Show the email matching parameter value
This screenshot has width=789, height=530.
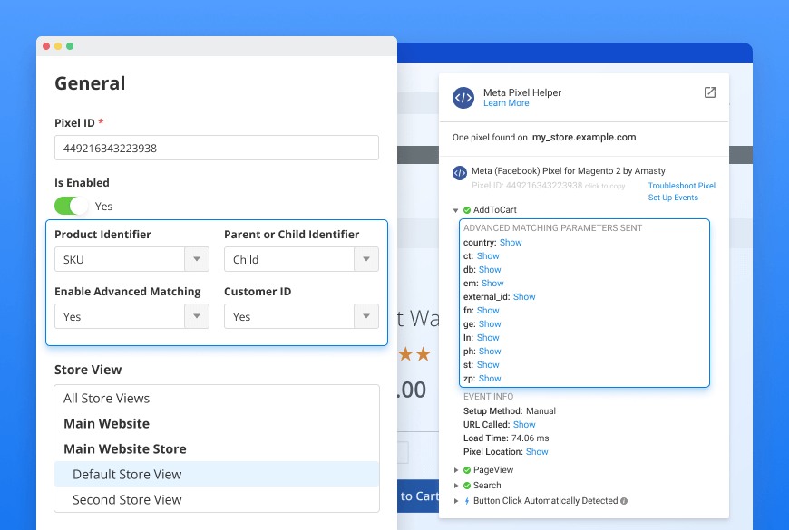(x=493, y=283)
